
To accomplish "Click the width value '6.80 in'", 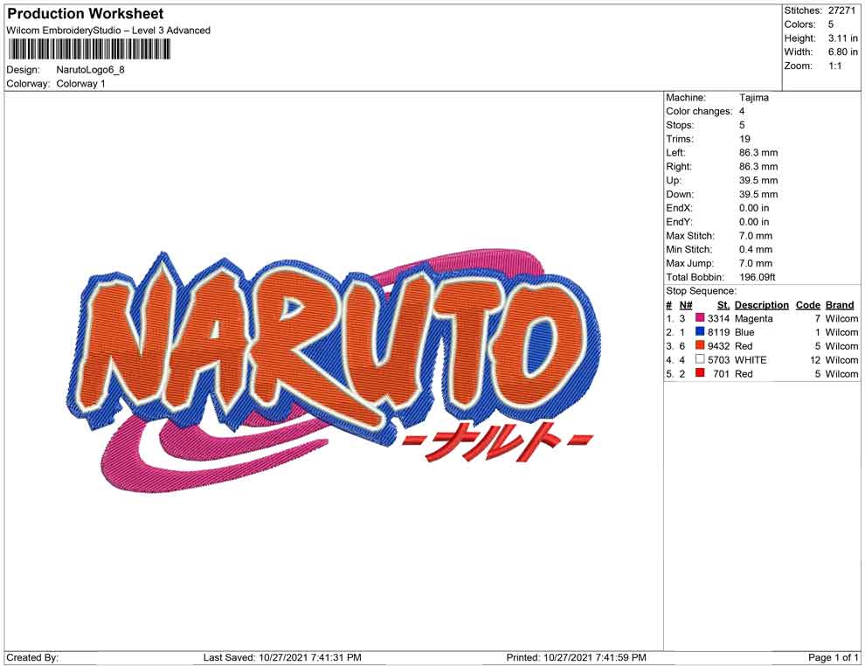I will click(x=843, y=52).
